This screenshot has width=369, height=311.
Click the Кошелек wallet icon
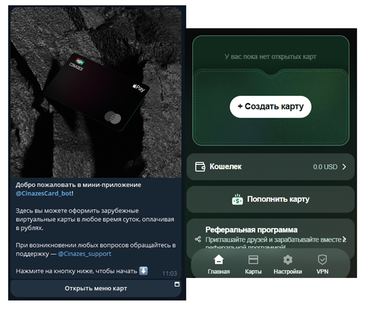click(x=200, y=167)
